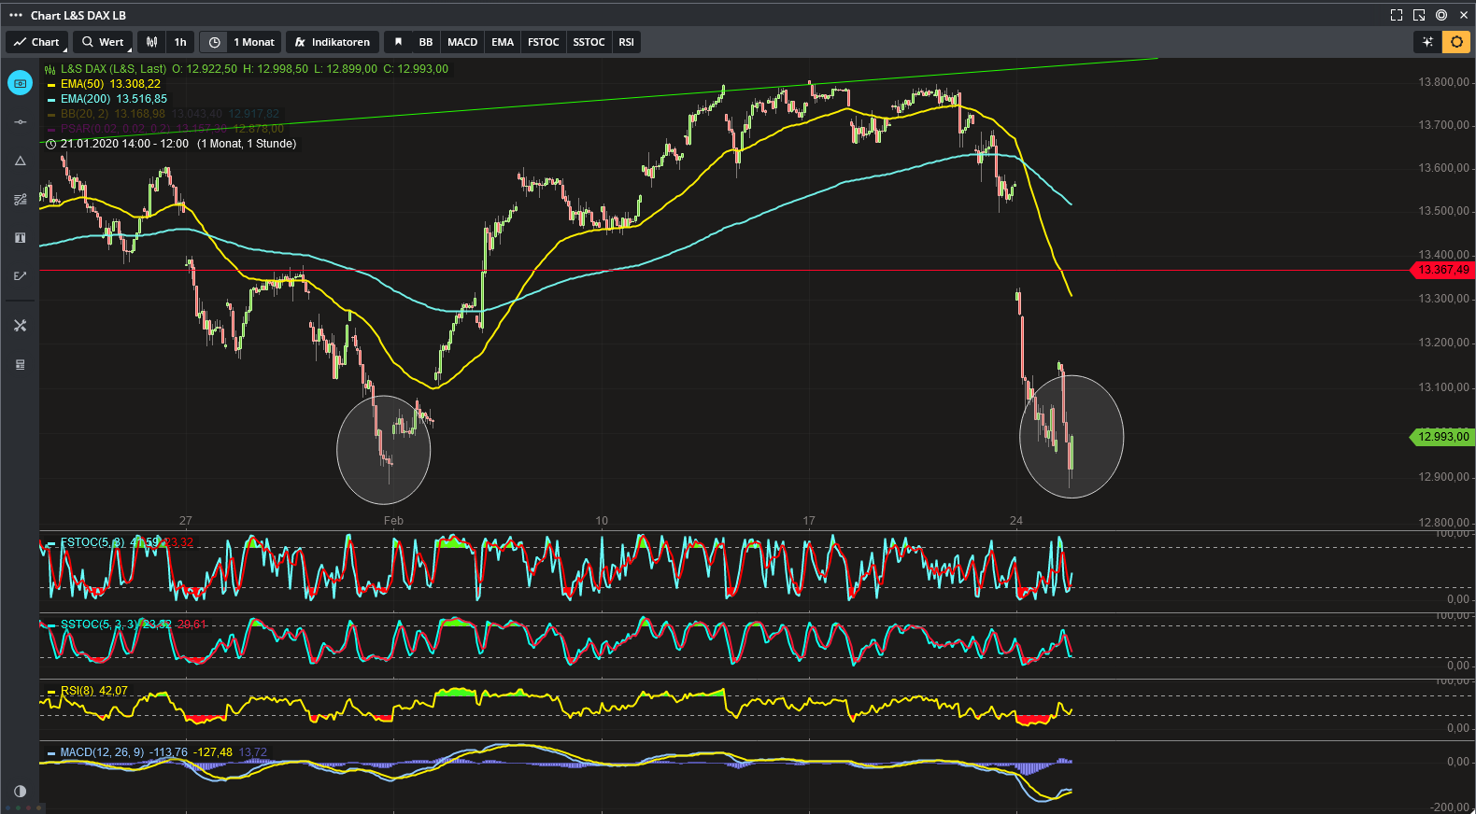Toggle the SSTOC indicator button
Image resolution: width=1476 pixels, height=814 pixels.
click(x=589, y=42)
